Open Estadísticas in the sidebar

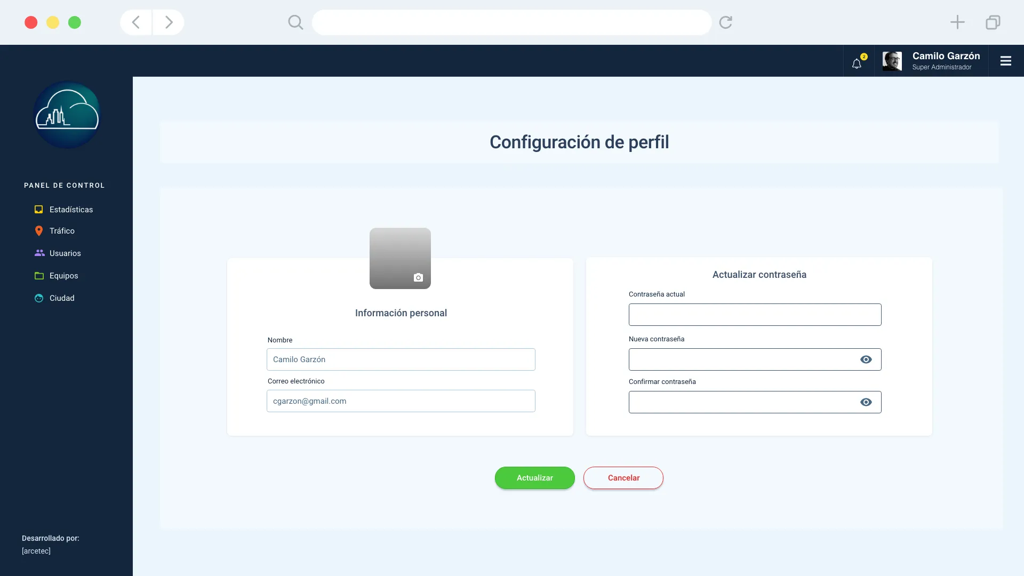(70, 210)
